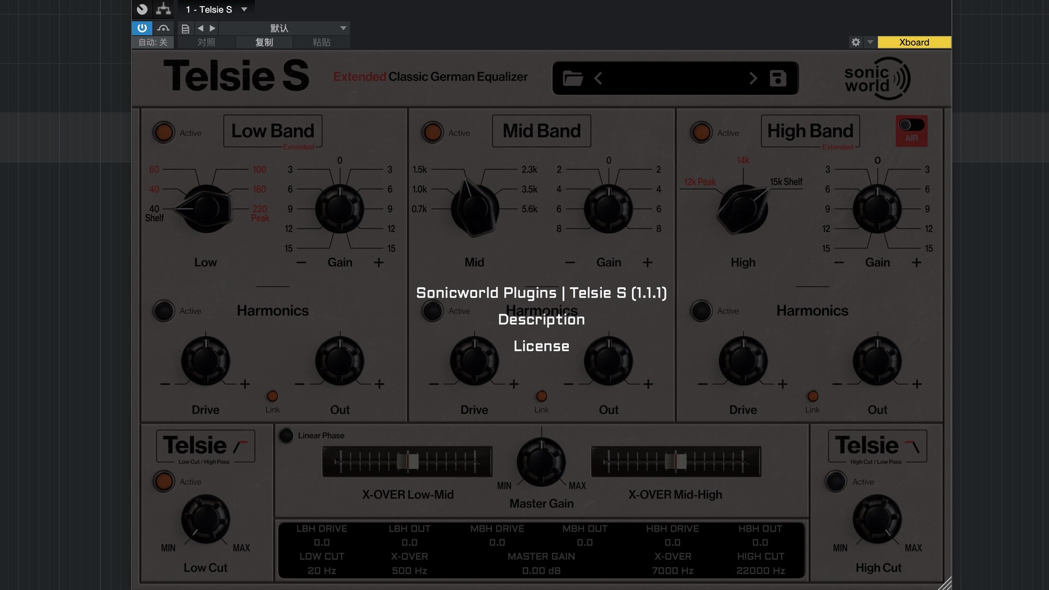Click the save preset floppy icon
Image resolution: width=1049 pixels, height=590 pixels.
tap(777, 79)
